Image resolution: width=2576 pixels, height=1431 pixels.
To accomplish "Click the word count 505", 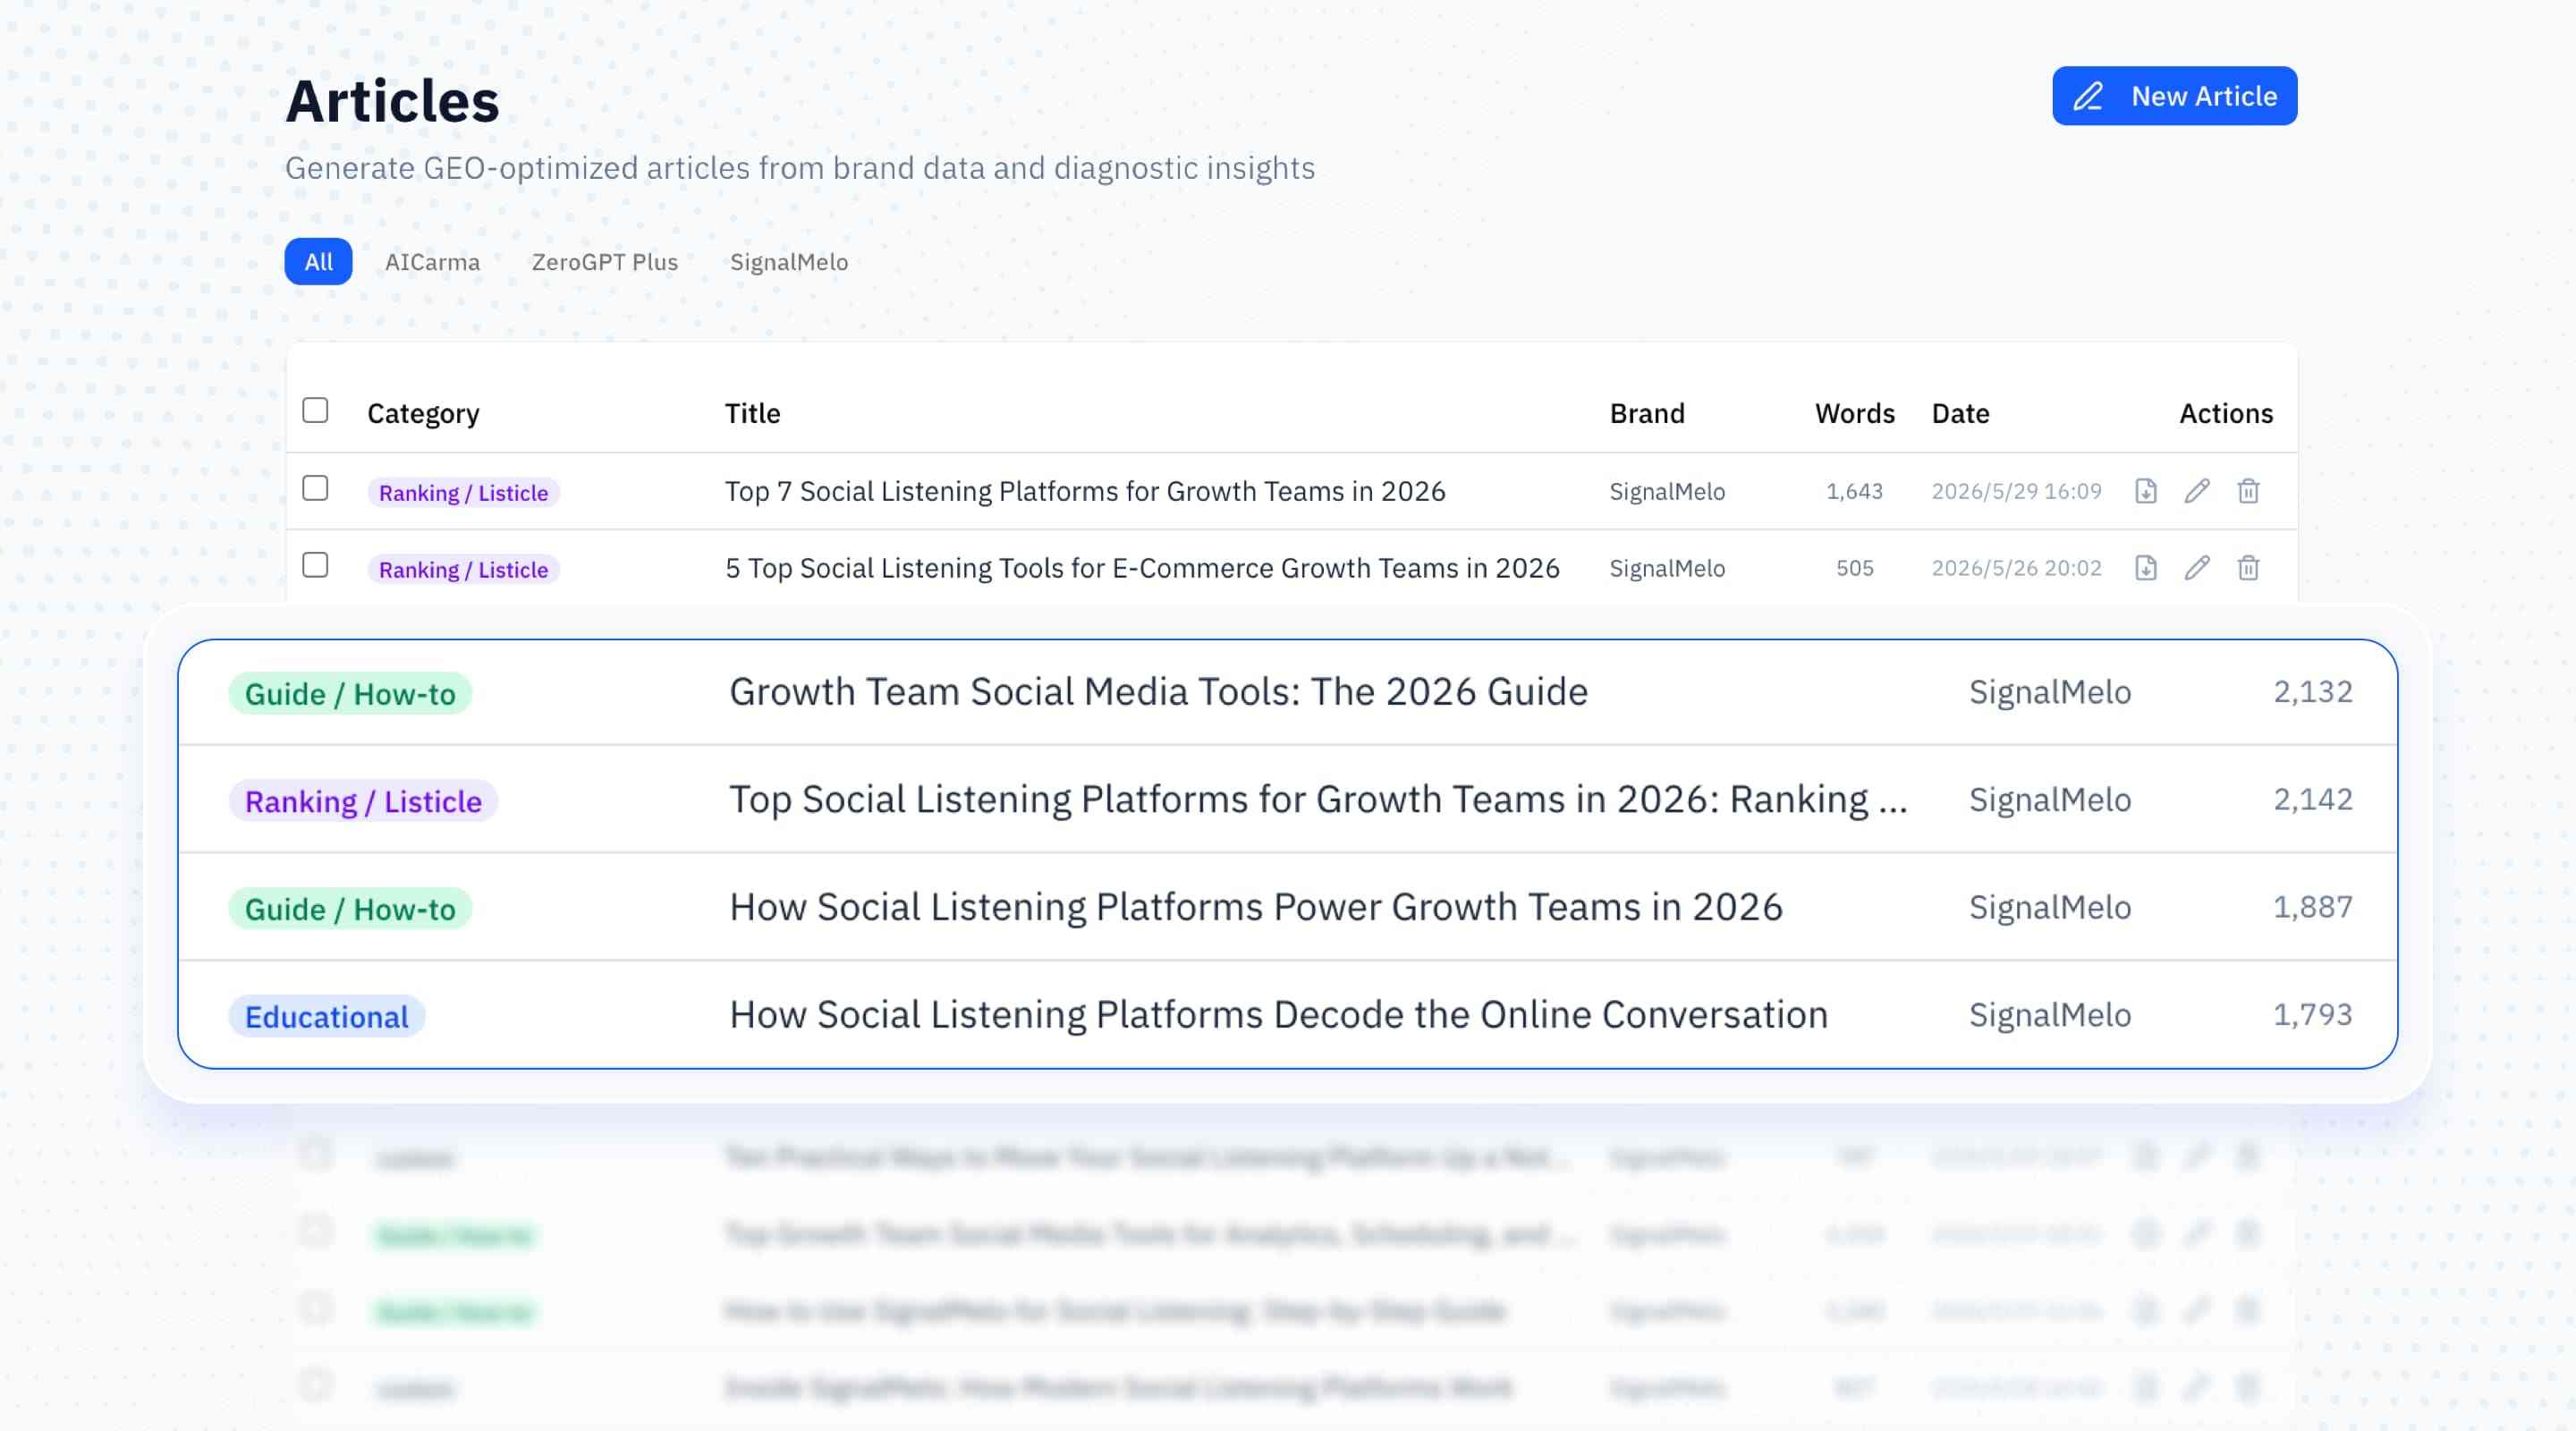I will [x=1854, y=568].
